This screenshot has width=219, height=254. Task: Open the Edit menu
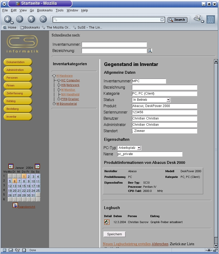[13, 10]
